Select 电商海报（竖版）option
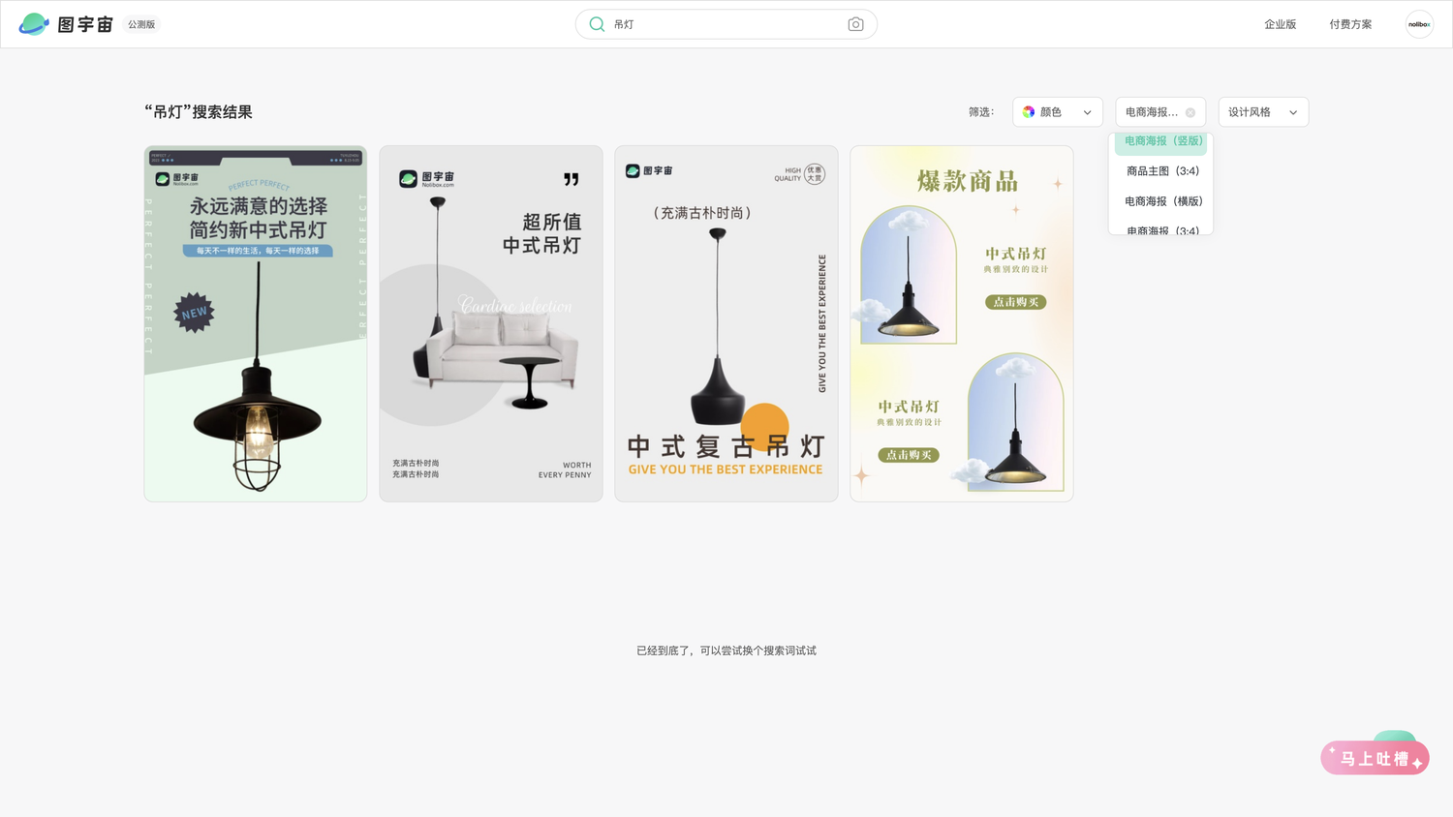Image resolution: width=1453 pixels, height=817 pixels. click(1161, 142)
